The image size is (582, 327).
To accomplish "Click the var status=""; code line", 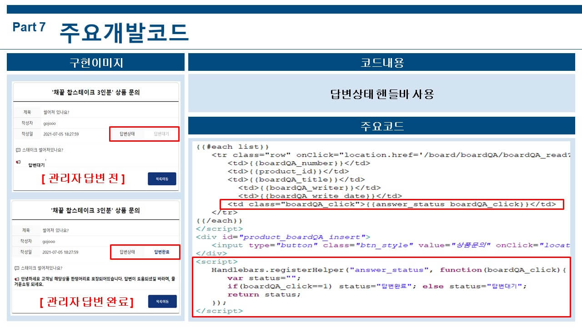I will [x=264, y=278].
